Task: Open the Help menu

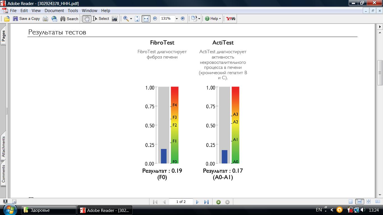Action: [106, 11]
